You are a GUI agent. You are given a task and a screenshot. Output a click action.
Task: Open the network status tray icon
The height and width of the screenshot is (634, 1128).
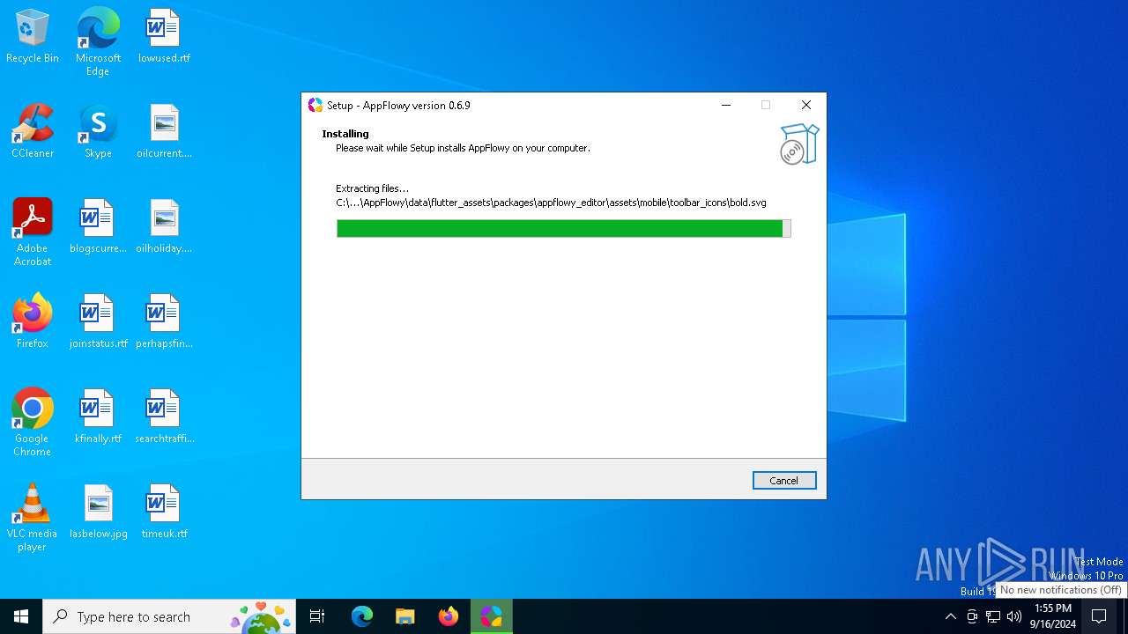click(993, 616)
